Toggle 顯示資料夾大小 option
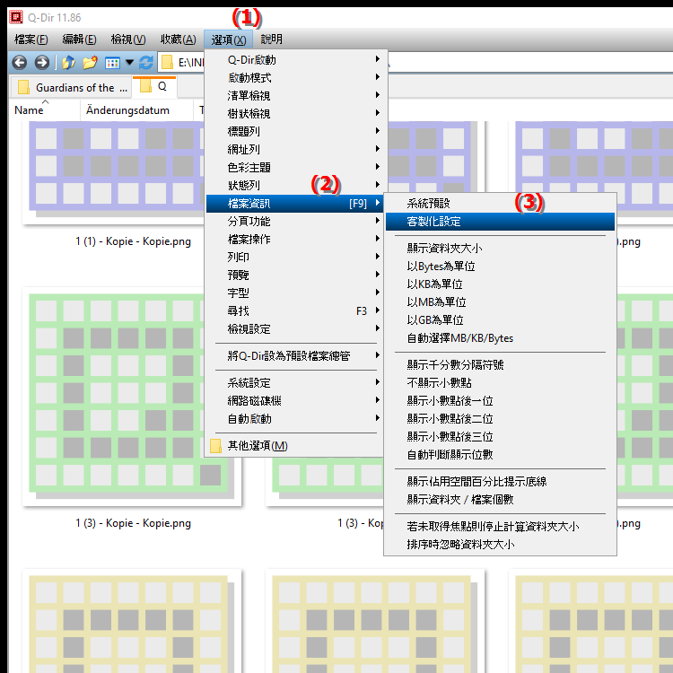Viewport: 673px width, 673px height. 500,249
